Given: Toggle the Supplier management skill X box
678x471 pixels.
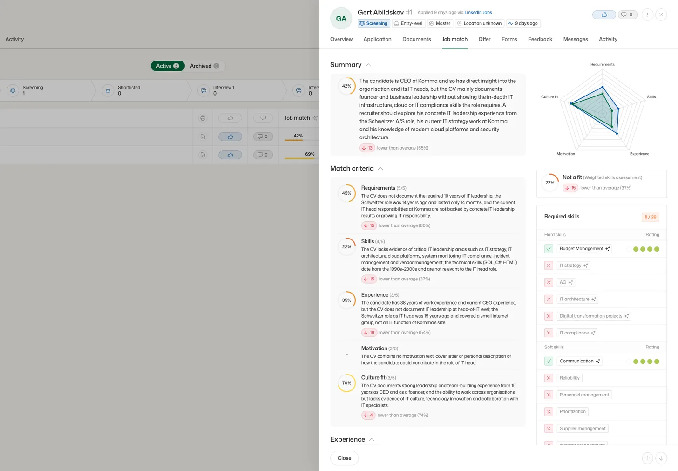Looking at the screenshot, I should [549, 428].
